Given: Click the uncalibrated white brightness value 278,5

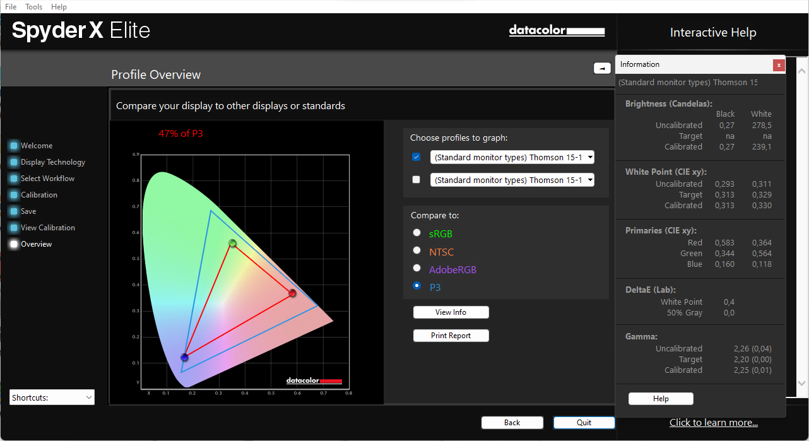Looking at the screenshot, I should pyautogui.click(x=761, y=126).
